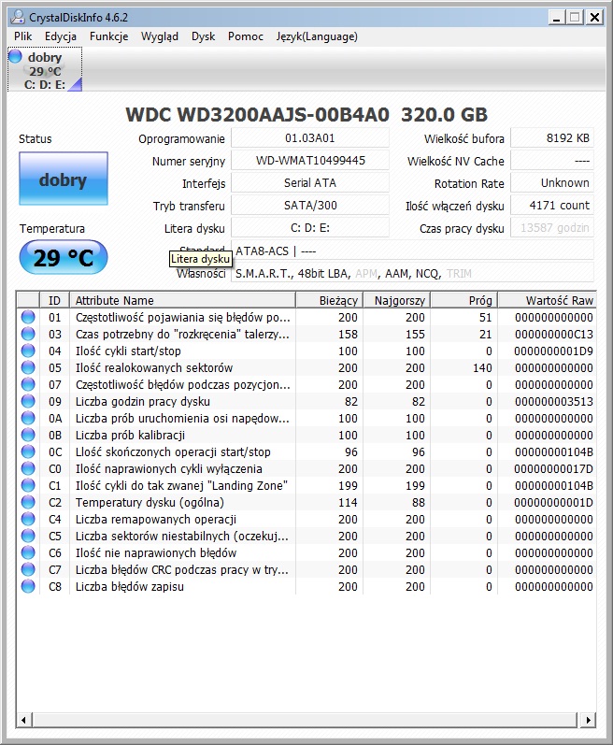Click blue status orb for attribute 0A

28,418
